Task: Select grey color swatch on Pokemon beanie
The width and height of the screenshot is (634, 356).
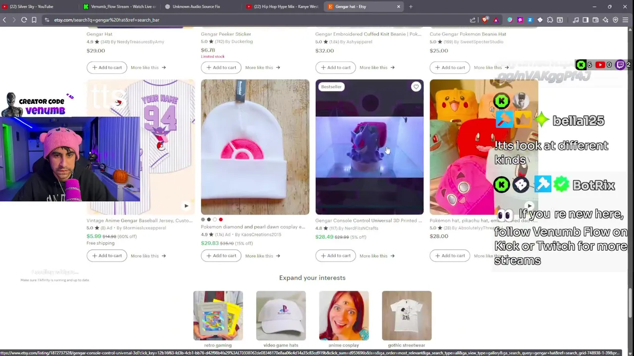Action: (203, 220)
